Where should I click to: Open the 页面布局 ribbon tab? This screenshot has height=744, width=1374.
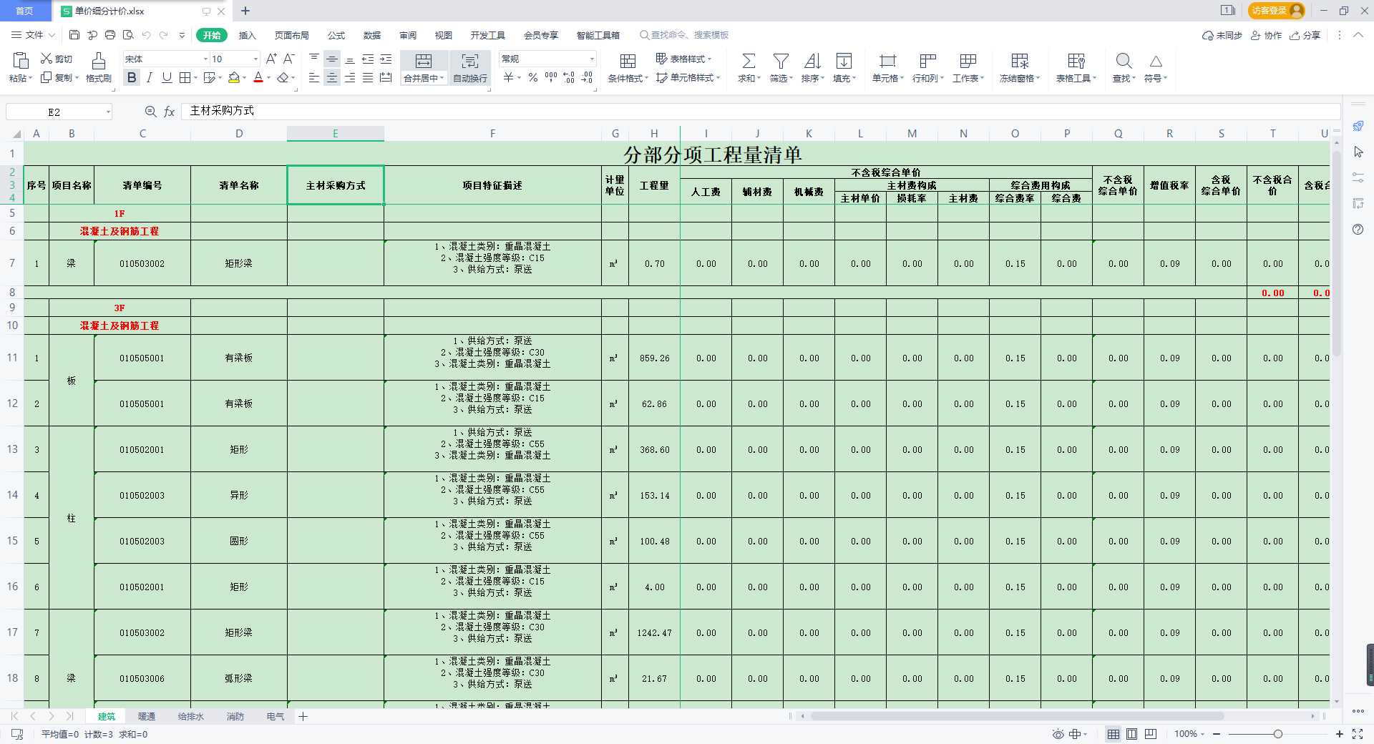tap(291, 35)
